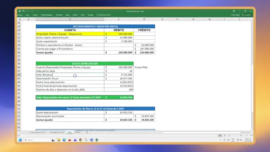
Task: Redo the action in the quick access toolbar
Action: (x=27, y=11)
